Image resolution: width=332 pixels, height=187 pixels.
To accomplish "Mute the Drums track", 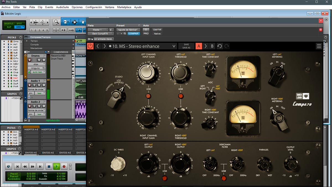I will (x=43, y=60).
